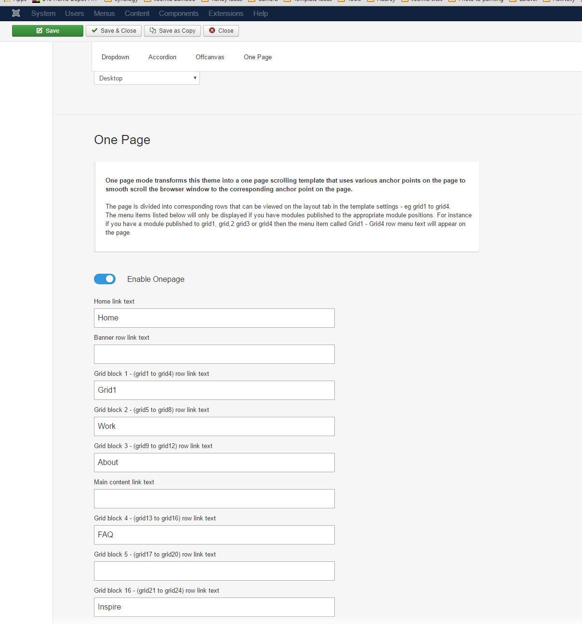Open the Extensions menu
The image size is (582, 624).
tap(226, 13)
